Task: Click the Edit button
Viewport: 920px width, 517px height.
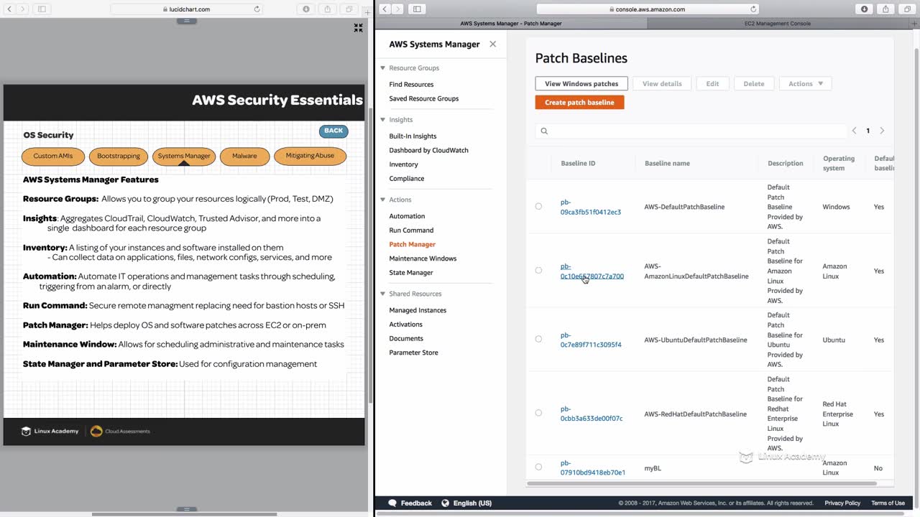Action: [x=712, y=83]
